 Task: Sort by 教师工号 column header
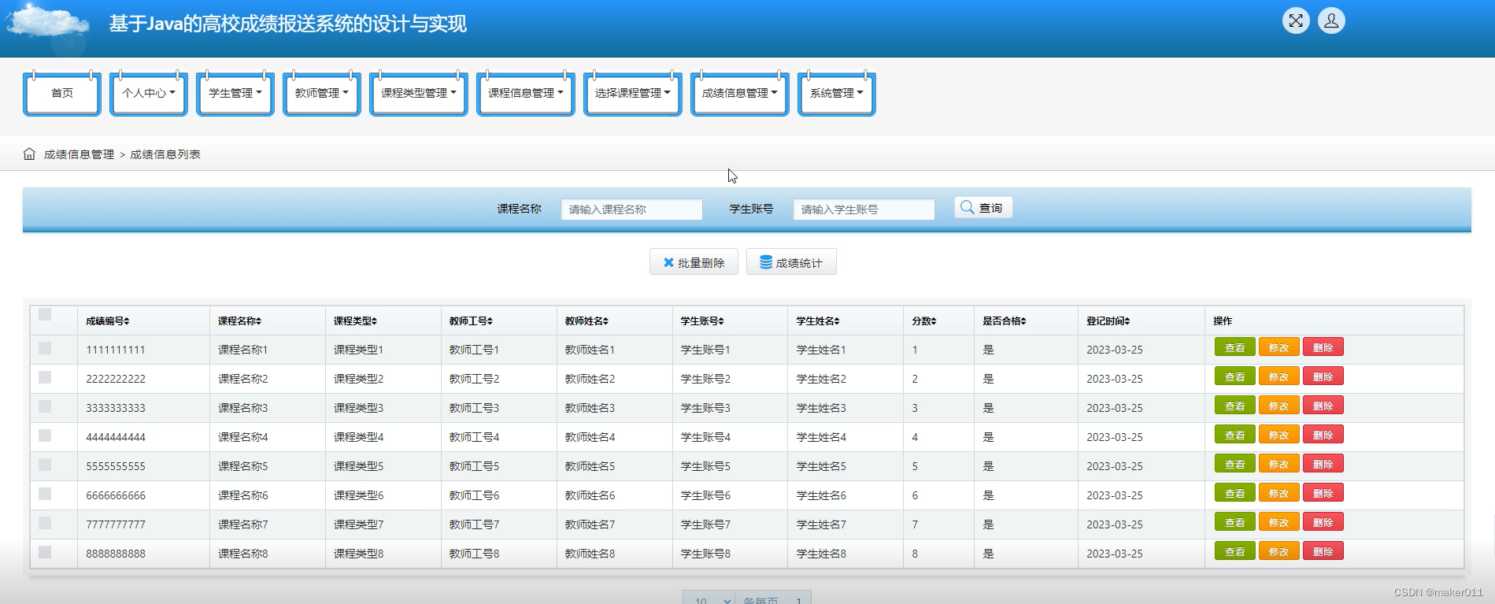tap(471, 321)
